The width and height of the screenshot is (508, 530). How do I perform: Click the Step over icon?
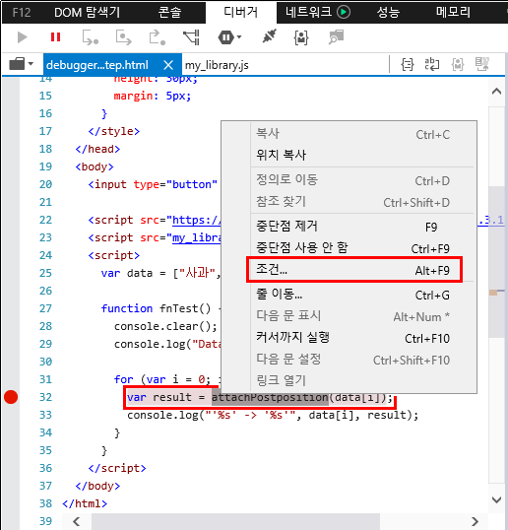click(124, 37)
